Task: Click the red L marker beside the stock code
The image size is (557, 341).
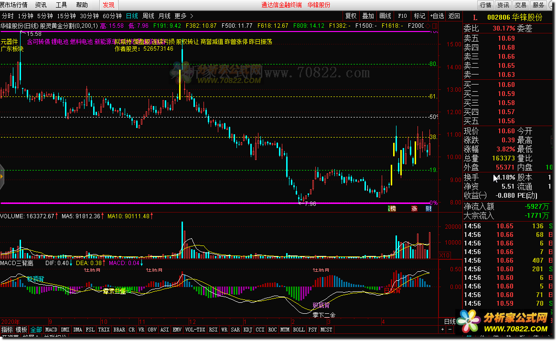Action: coord(475,17)
